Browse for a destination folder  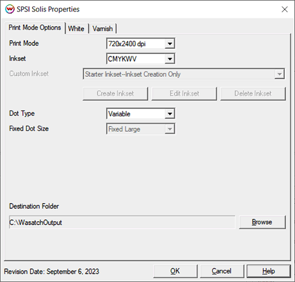262,222
